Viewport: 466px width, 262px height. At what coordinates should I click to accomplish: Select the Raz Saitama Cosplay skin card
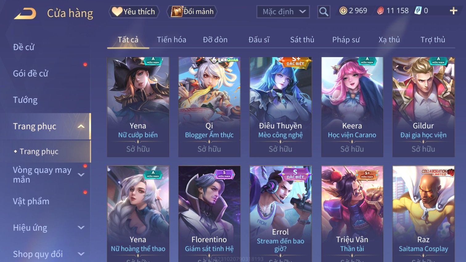[423, 214]
